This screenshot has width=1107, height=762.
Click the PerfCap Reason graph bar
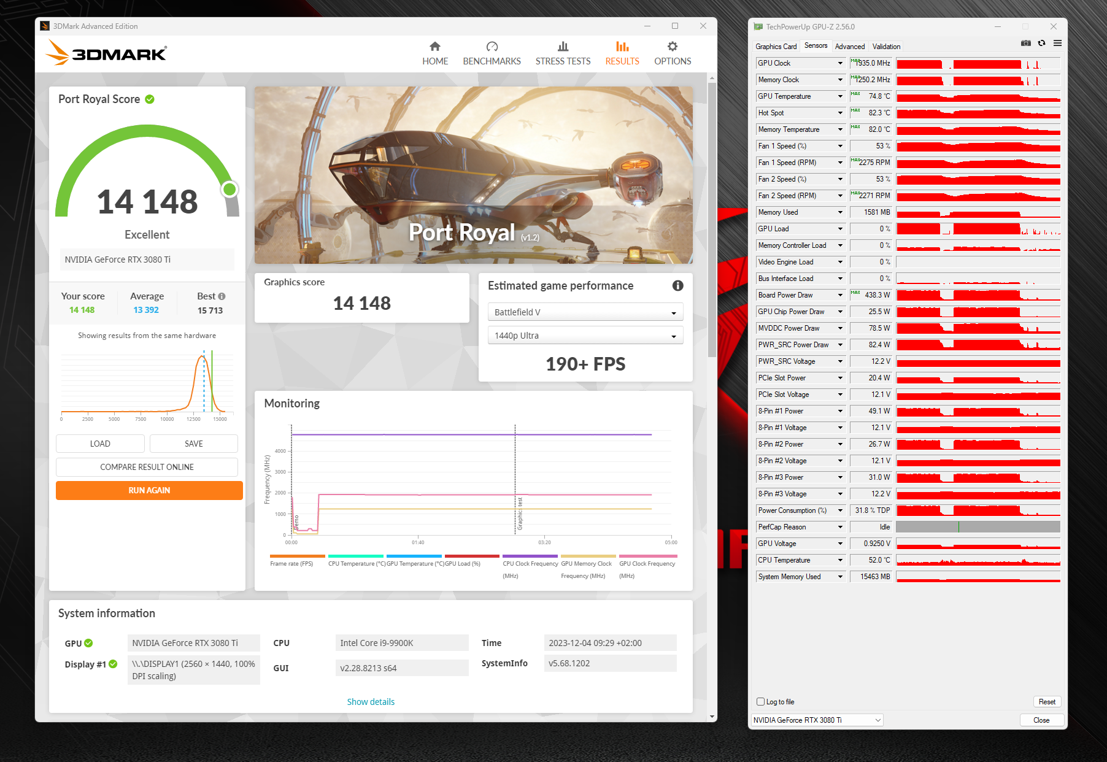click(x=978, y=527)
